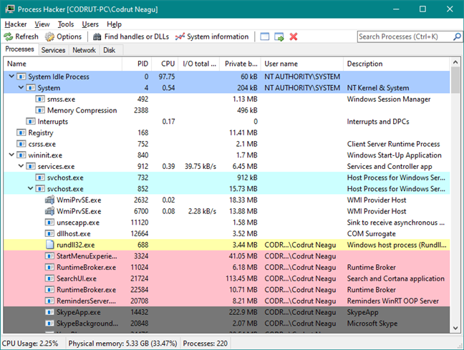Screen dimensions: 464x350
Task: Open the Users menu
Action: point(90,24)
